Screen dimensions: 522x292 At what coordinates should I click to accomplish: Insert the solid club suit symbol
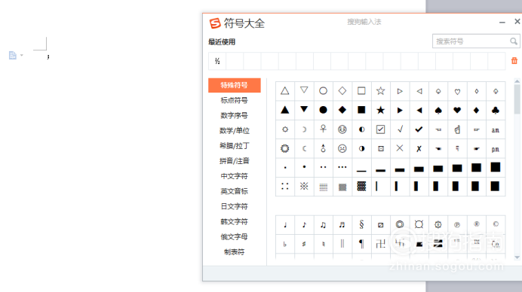click(x=496, y=111)
